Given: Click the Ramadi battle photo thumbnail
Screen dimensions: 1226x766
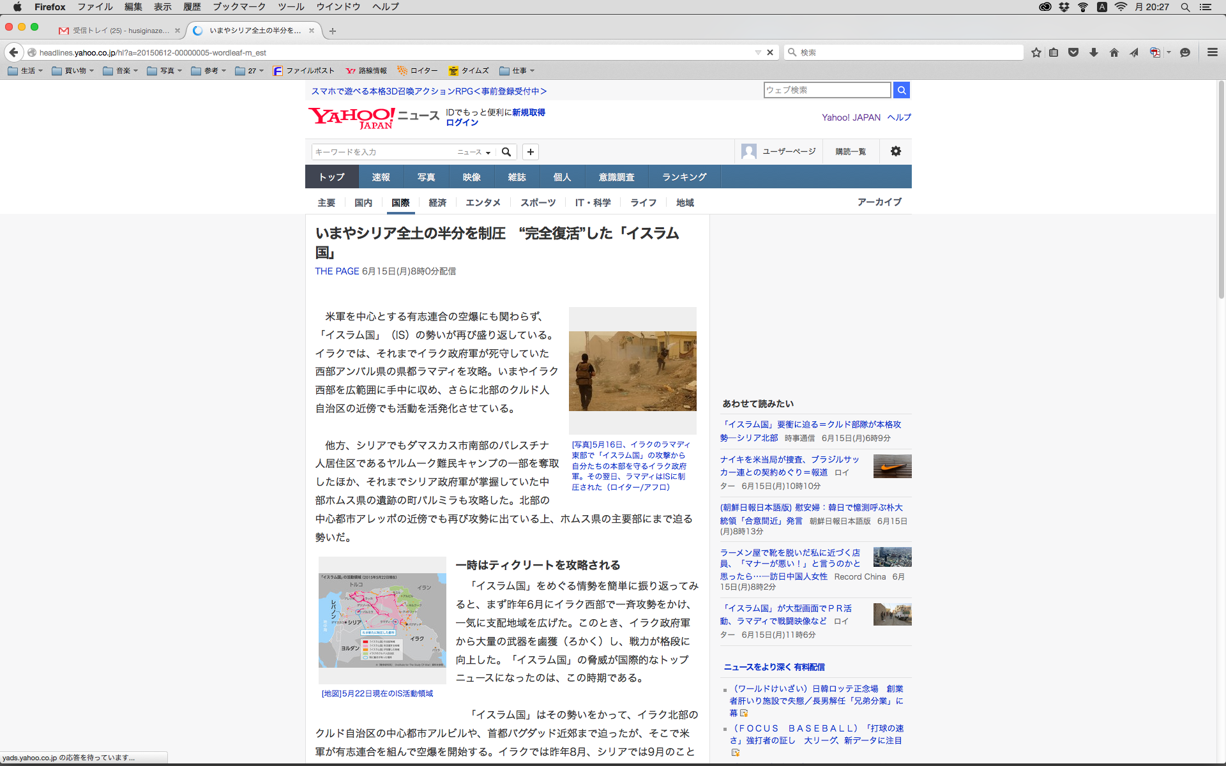Looking at the screenshot, I should click(632, 371).
